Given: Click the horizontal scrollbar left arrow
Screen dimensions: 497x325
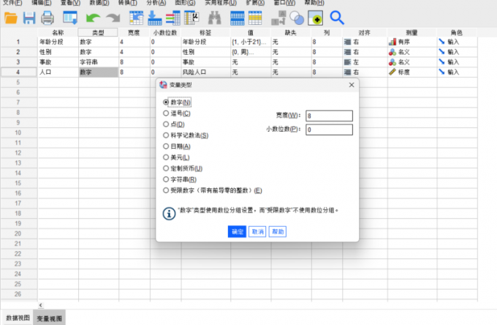Looking at the screenshot, I should [x=41, y=305].
